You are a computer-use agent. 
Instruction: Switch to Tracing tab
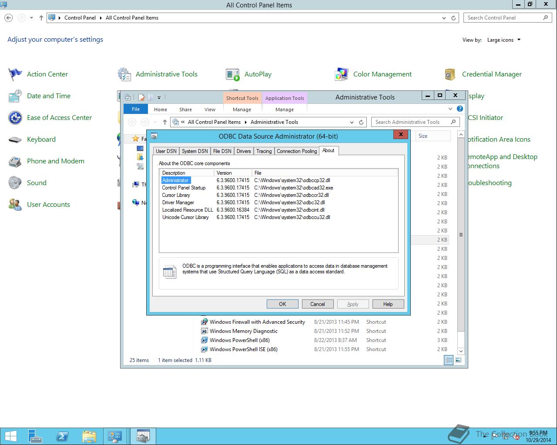[x=264, y=151]
